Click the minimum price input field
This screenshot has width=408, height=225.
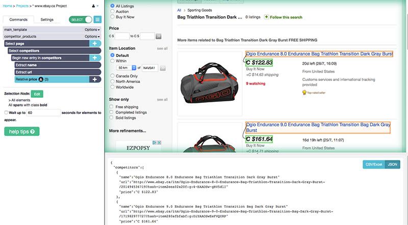122,36
